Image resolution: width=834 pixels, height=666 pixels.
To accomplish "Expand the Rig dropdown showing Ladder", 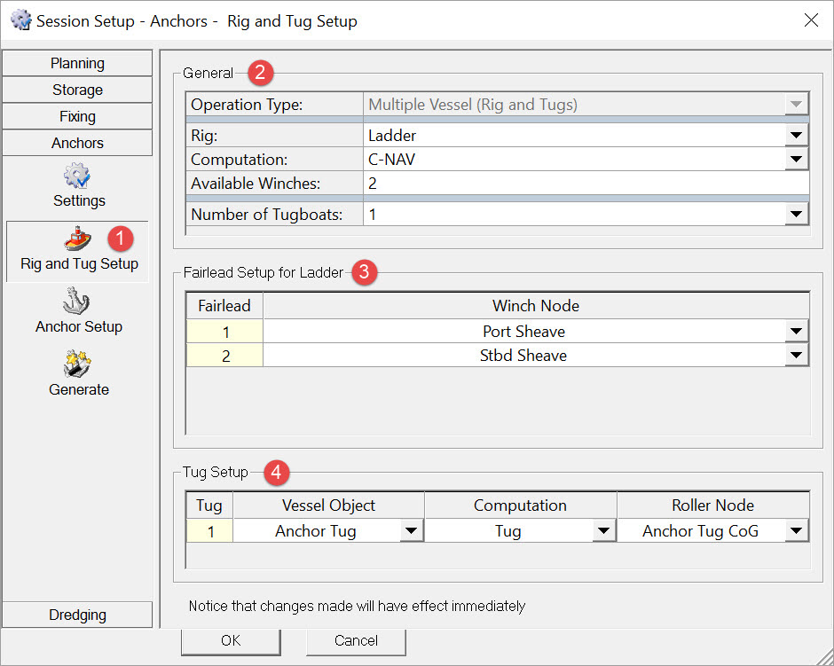I will 797,136.
